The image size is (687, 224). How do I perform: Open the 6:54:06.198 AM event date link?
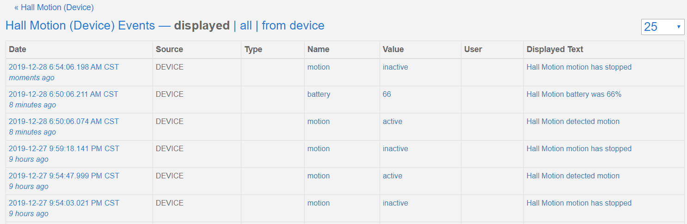pyautogui.click(x=64, y=67)
